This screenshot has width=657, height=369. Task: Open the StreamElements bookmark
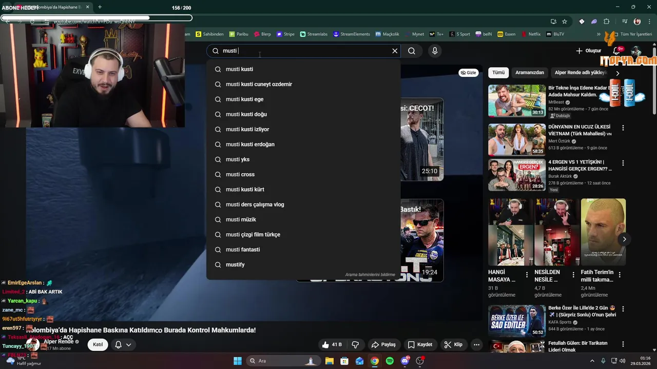352,34
